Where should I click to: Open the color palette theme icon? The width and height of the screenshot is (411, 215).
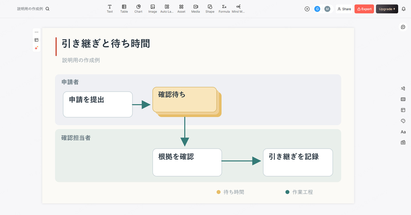tap(403, 121)
